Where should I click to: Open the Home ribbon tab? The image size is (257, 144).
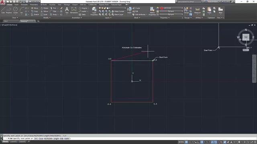pyautogui.click(x=10, y=4)
